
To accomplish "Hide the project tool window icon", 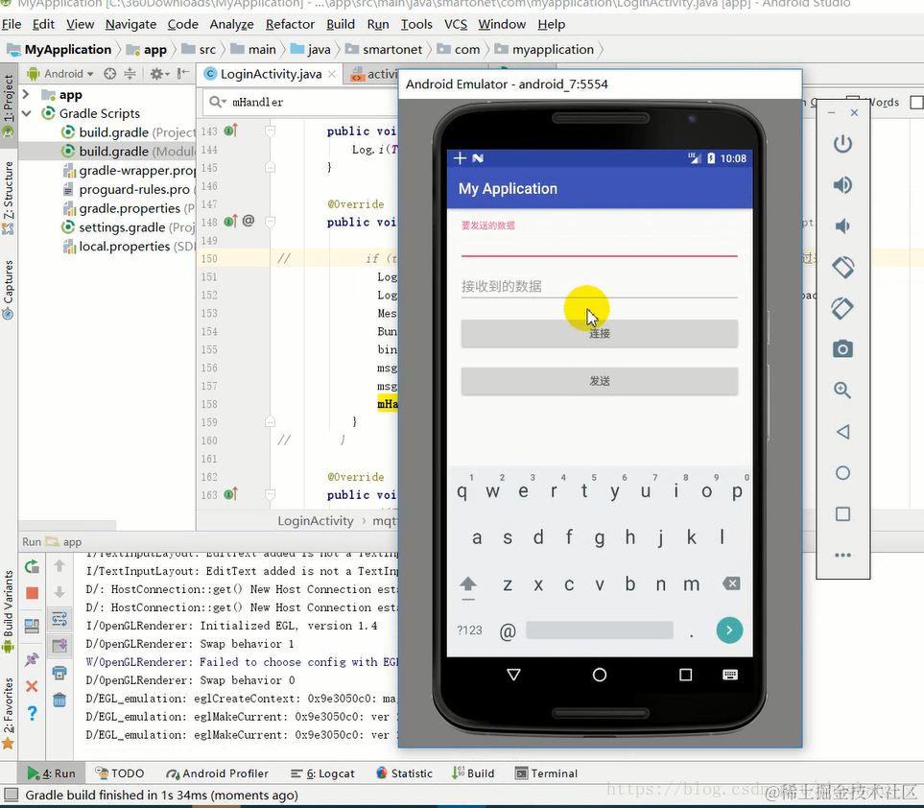I will click(183, 73).
